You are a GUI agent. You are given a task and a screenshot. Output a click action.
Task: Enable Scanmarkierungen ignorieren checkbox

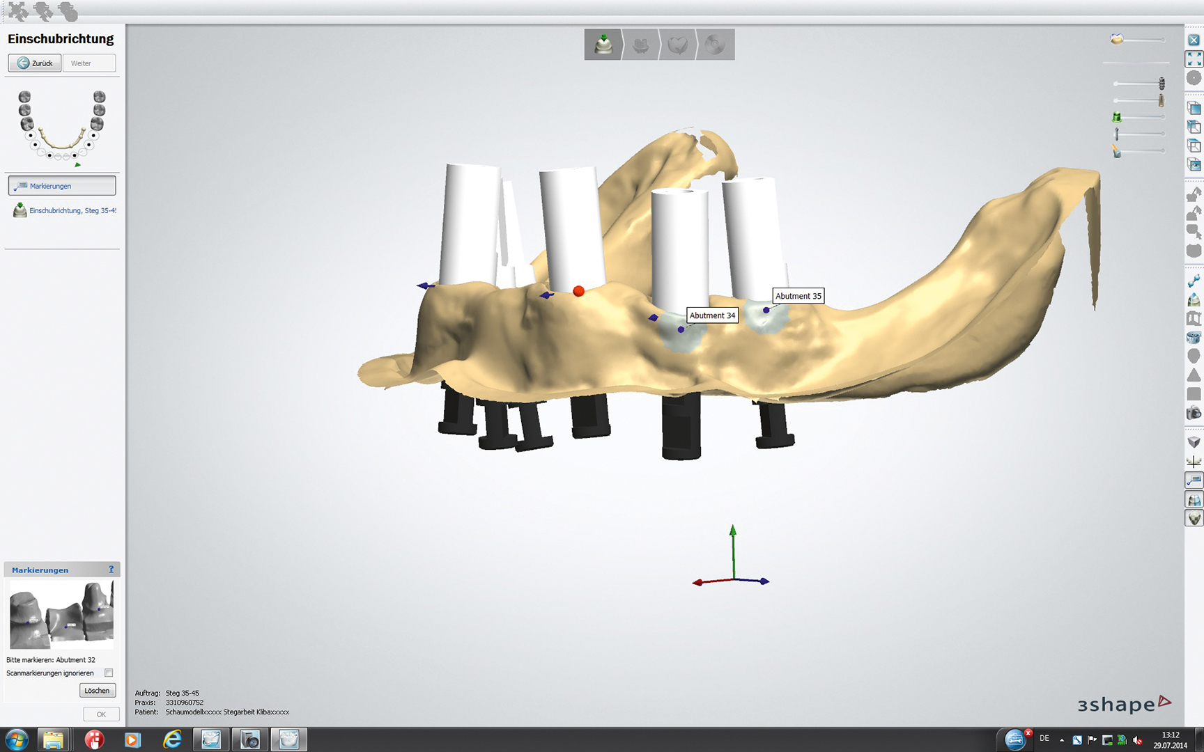point(109,673)
